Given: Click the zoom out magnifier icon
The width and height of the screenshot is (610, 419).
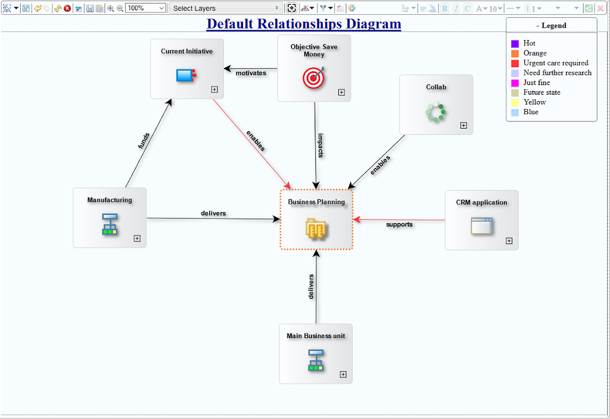Looking at the screenshot, I should tap(120, 8).
